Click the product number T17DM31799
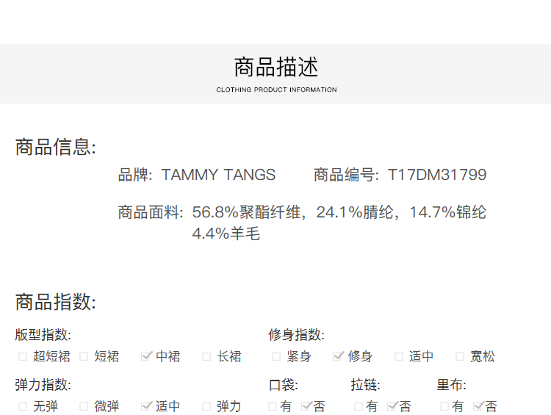Image resolution: width=551 pixels, height=415 pixels. point(437,175)
